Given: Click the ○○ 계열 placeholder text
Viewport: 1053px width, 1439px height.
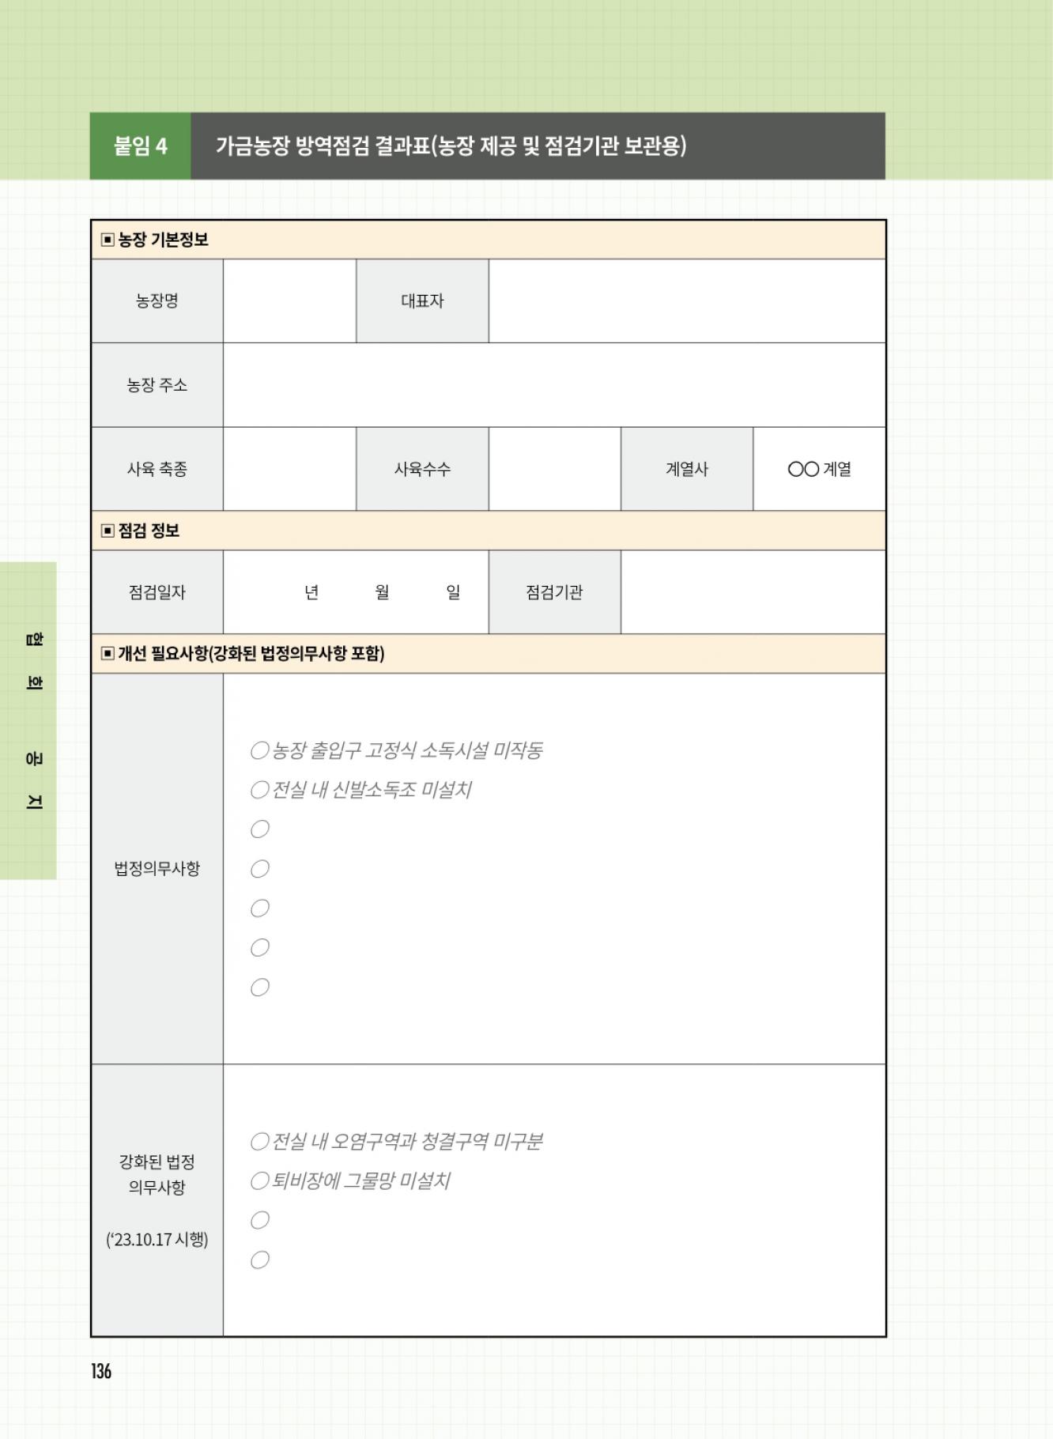Looking at the screenshot, I should pos(819,469).
